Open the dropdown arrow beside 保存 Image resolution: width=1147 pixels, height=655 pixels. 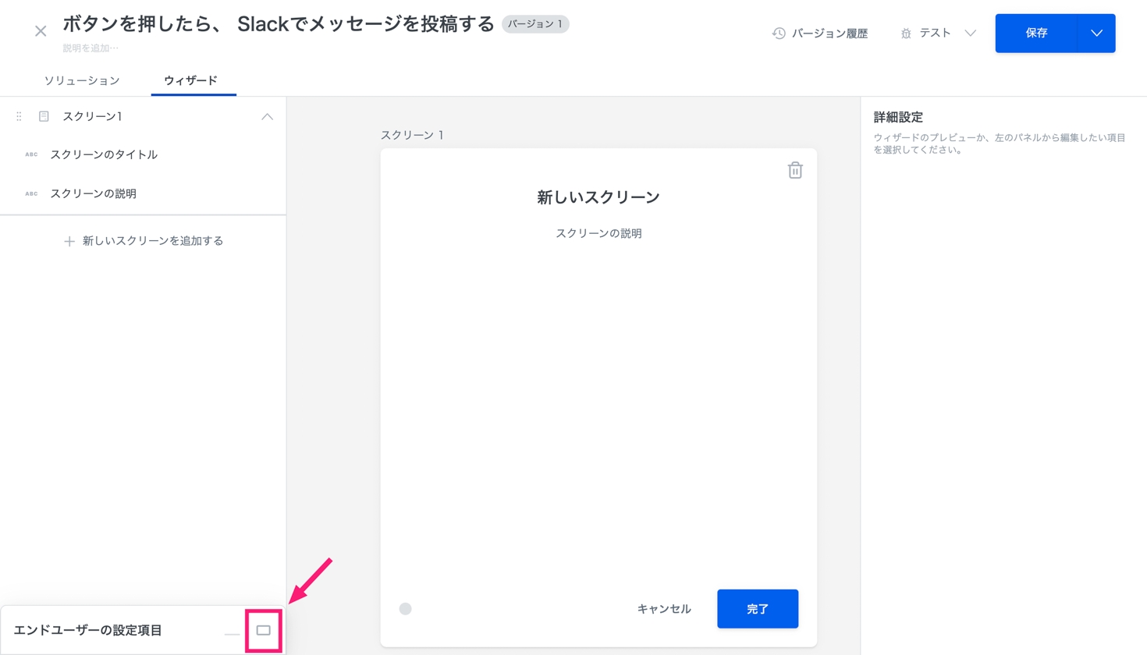click(x=1096, y=34)
